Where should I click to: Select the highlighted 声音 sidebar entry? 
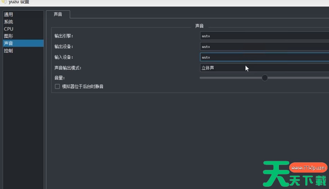pyautogui.click(x=23, y=43)
